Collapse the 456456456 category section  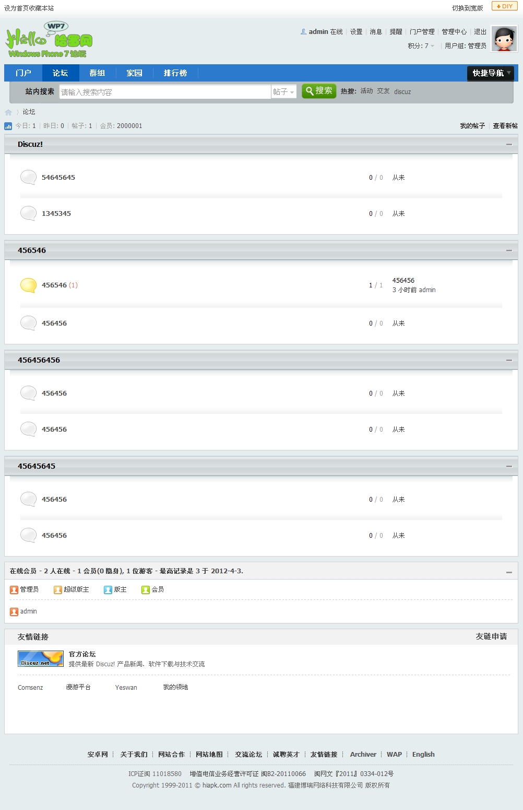[509, 360]
